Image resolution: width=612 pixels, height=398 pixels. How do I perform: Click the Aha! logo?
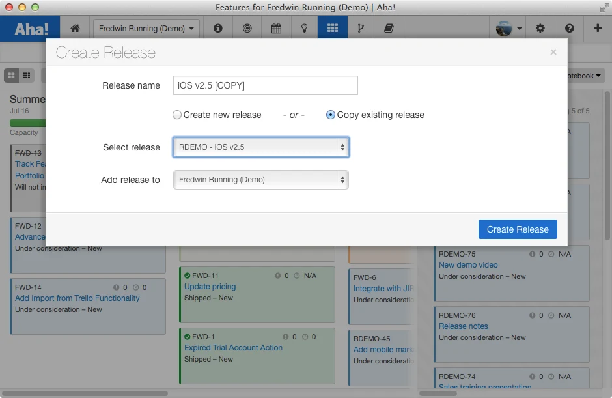tap(31, 29)
